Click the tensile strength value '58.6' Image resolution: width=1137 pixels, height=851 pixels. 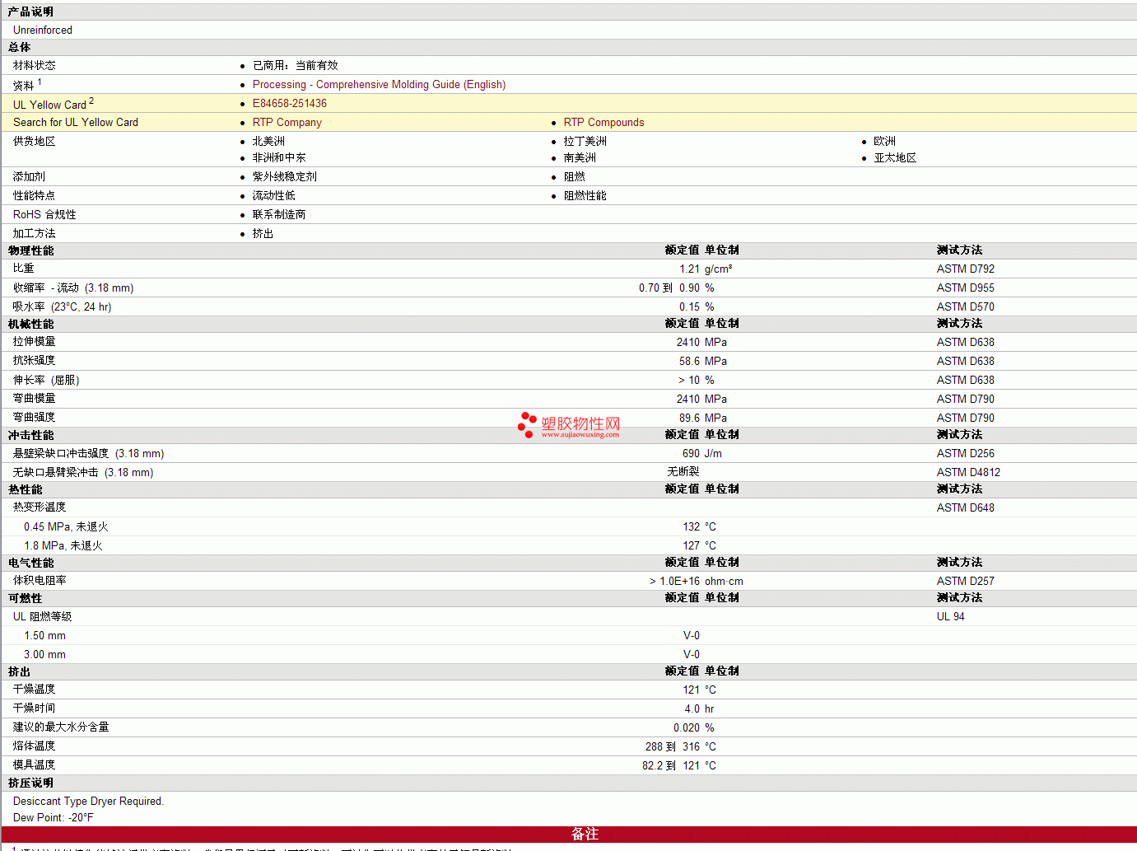tap(689, 362)
